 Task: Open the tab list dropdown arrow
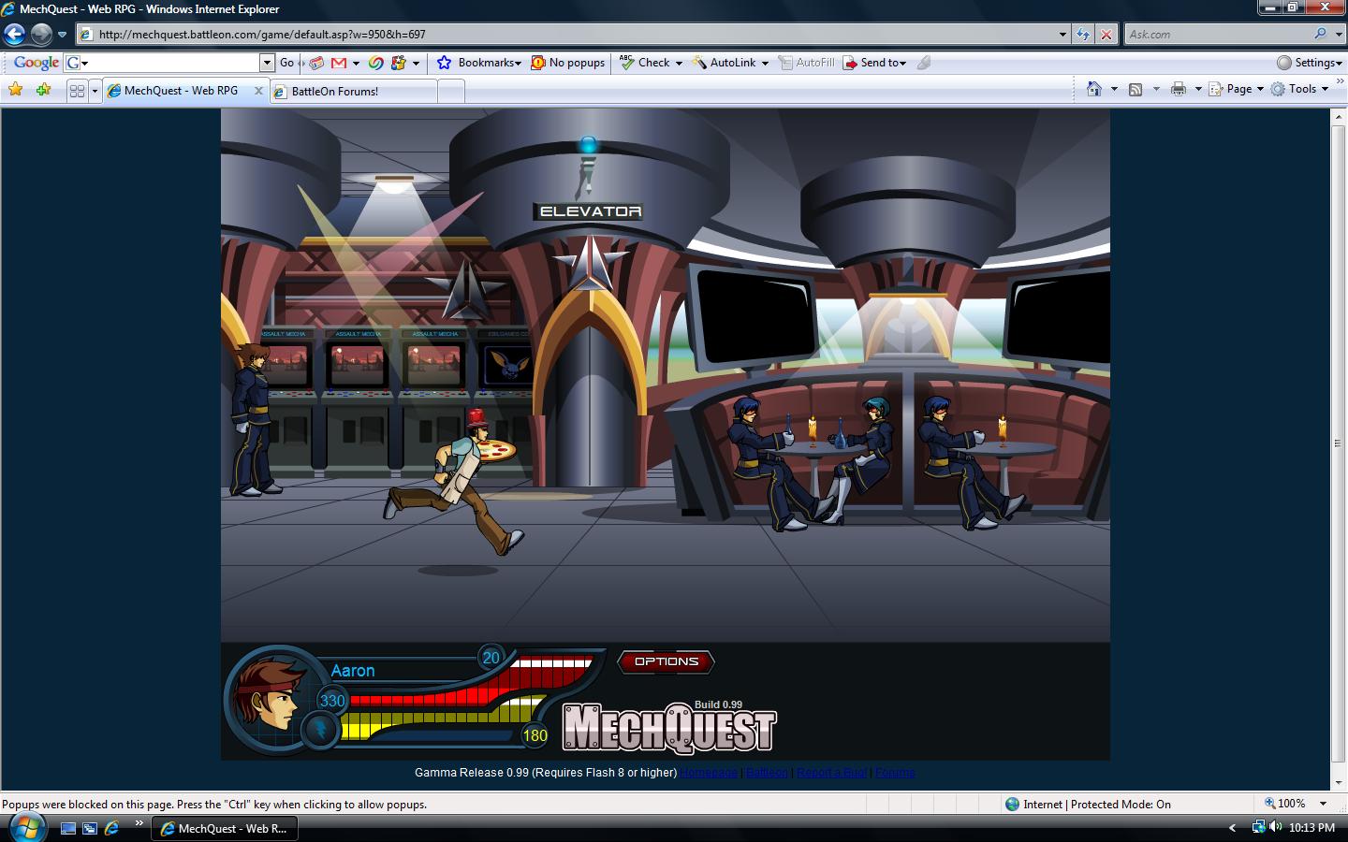tap(95, 91)
